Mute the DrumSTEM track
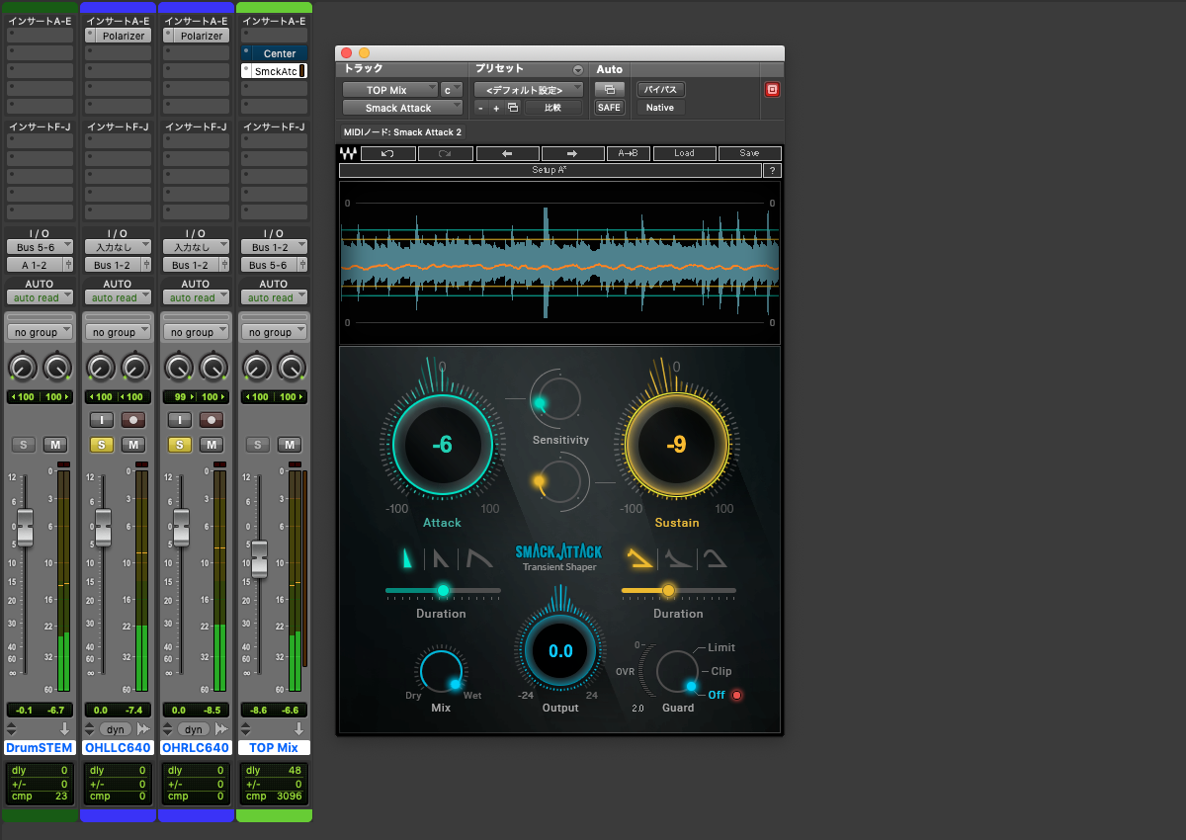 pos(55,445)
